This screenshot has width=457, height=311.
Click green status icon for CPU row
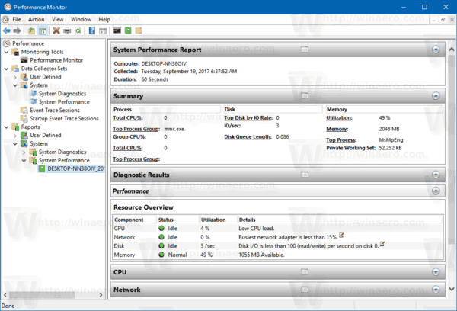[161, 228]
